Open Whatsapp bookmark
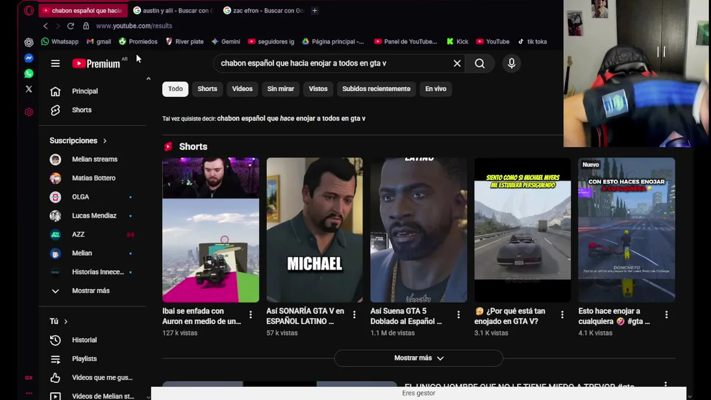 pos(60,42)
